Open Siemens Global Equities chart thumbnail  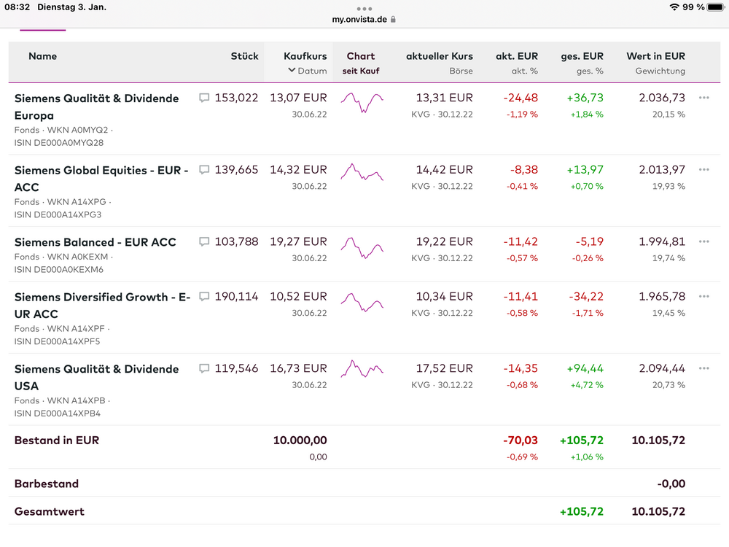tap(362, 174)
